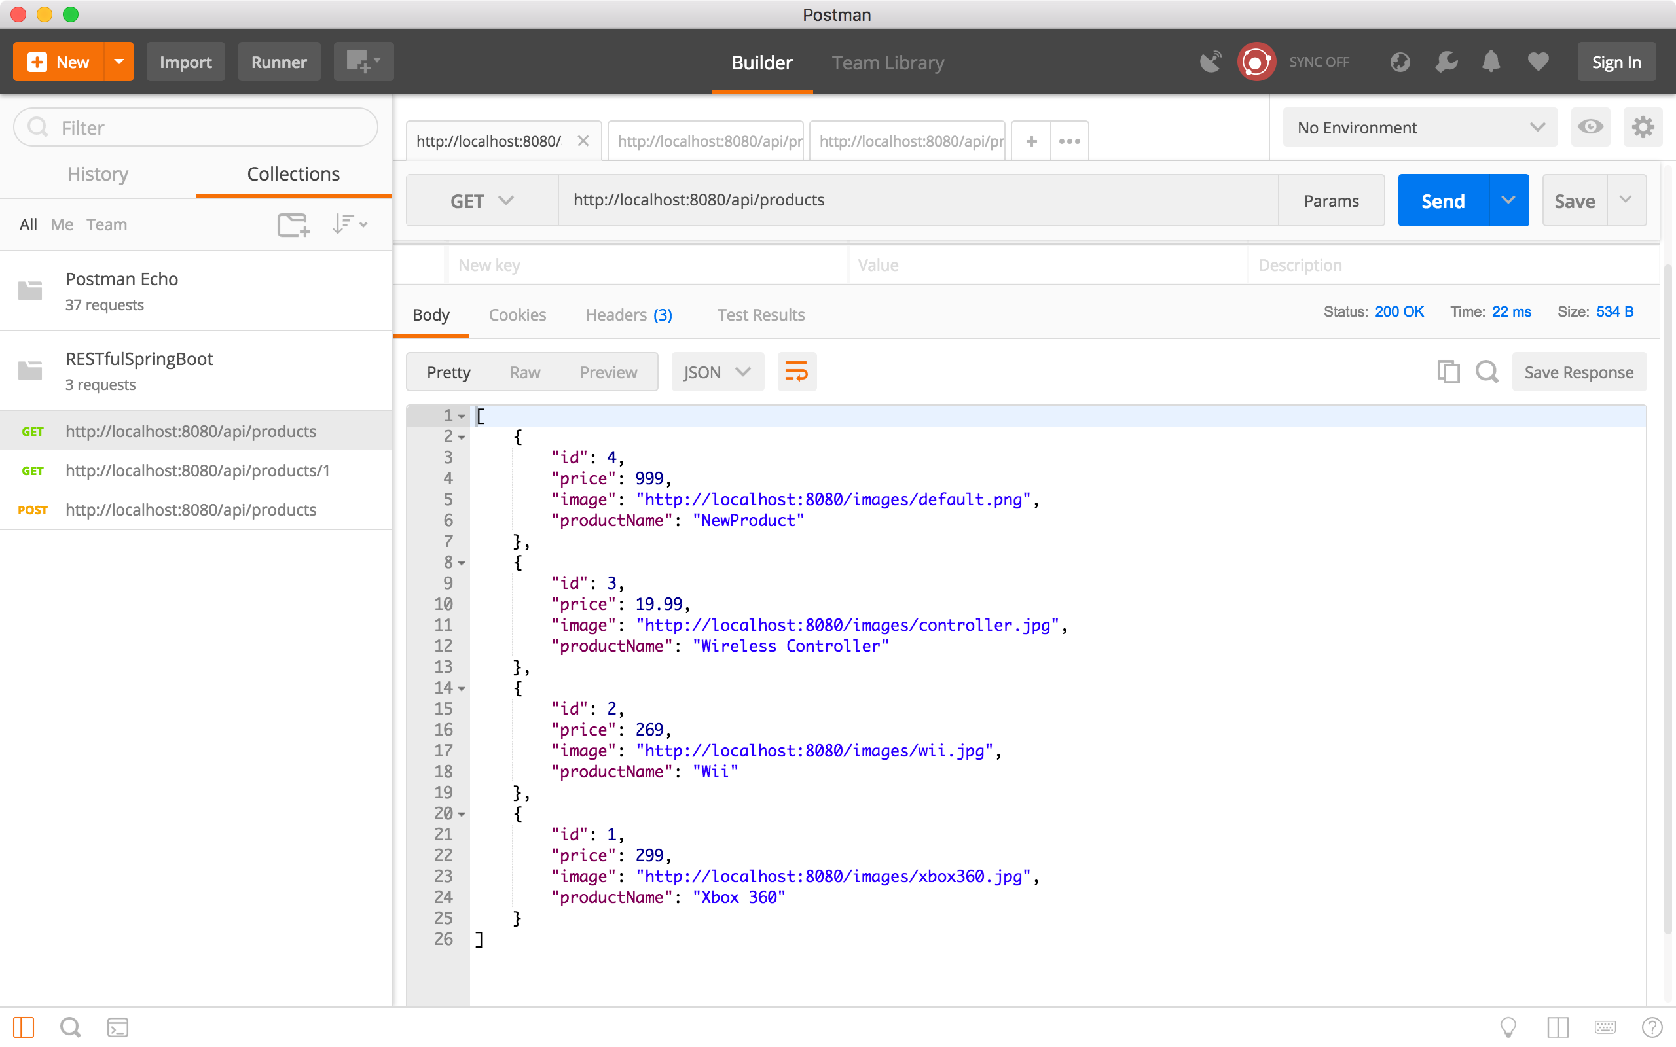Open the Save dropdown arrow

click(x=1626, y=200)
